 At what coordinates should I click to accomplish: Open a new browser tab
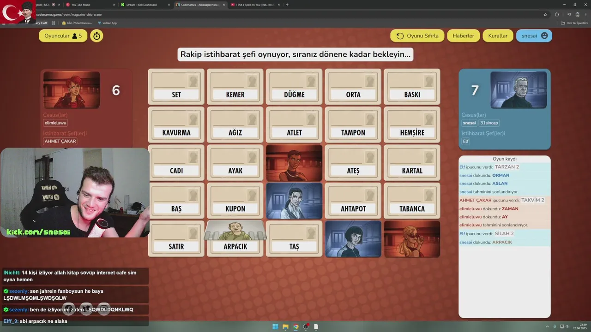click(287, 5)
